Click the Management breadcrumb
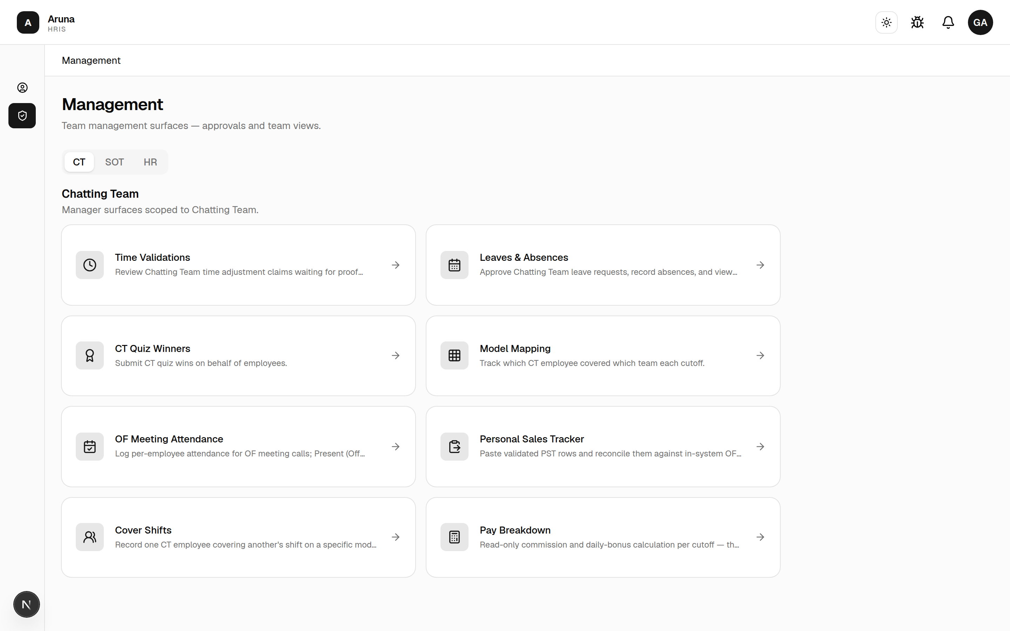The width and height of the screenshot is (1010, 631). [91, 61]
